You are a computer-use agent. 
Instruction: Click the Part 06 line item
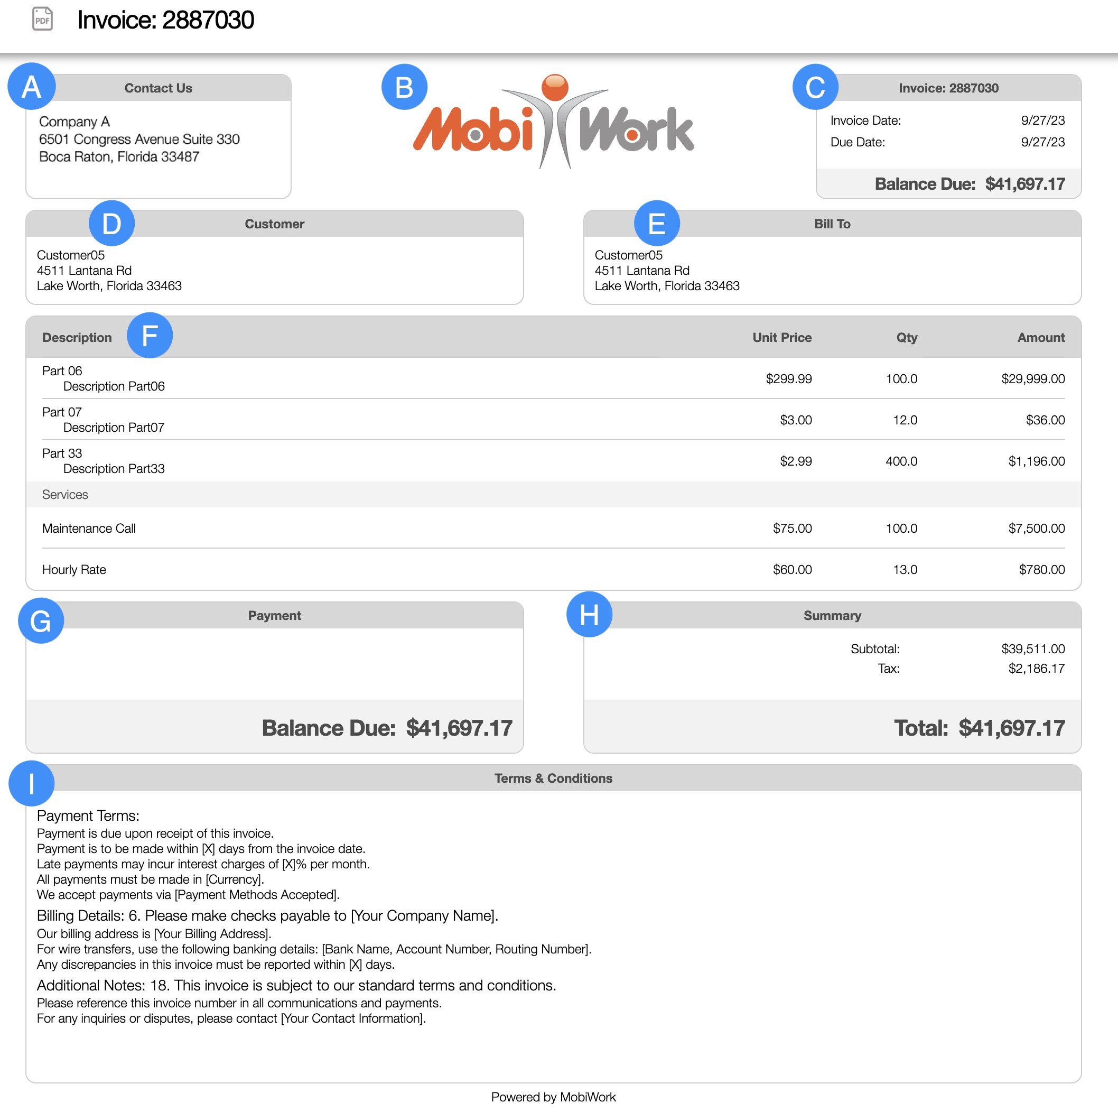tap(62, 370)
